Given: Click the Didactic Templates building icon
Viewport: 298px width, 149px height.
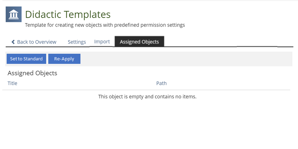Looking at the screenshot, I should coord(13,14).
